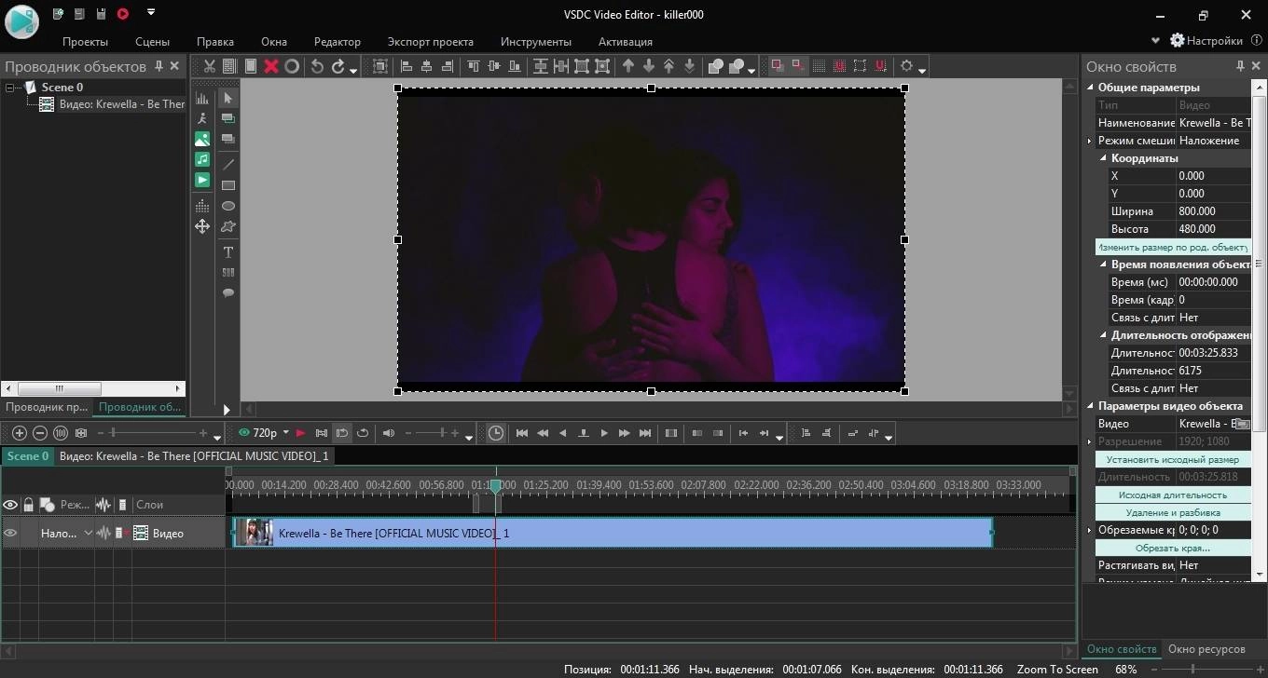Open the Инструменты menu
This screenshot has width=1268, height=678.
pyautogui.click(x=536, y=42)
